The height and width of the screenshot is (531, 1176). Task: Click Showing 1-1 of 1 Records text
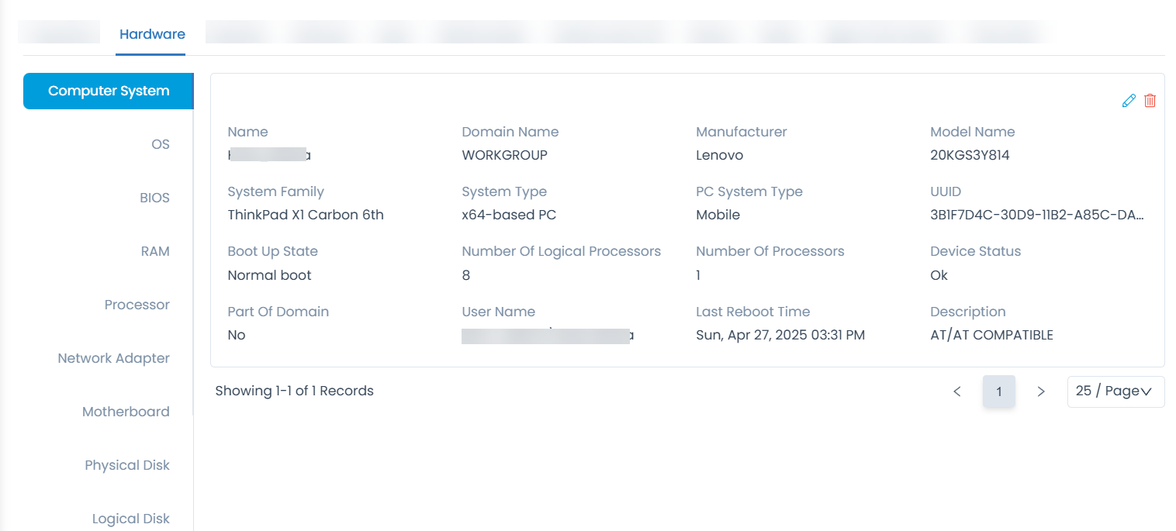294,391
